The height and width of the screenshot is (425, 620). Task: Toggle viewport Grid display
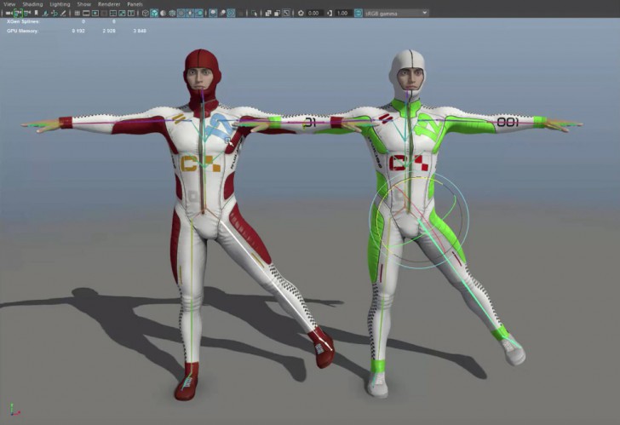(77, 13)
